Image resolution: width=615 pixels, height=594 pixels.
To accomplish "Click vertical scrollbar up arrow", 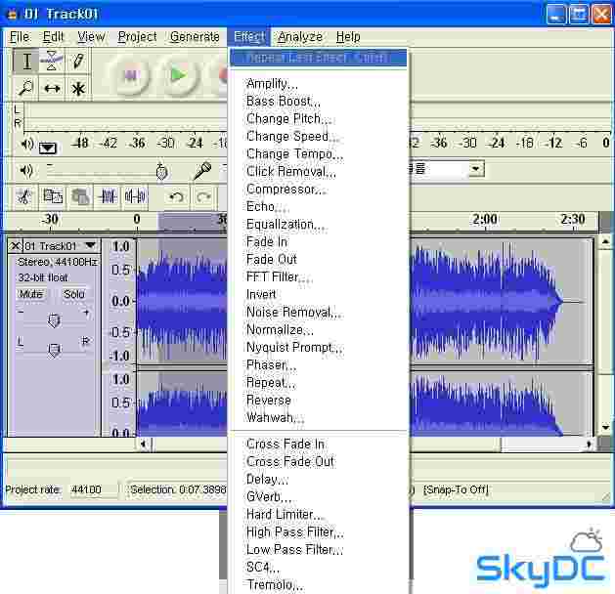I will pos(605,241).
